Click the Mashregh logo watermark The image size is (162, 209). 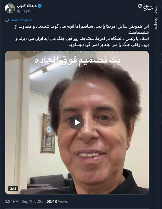point(148,8)
